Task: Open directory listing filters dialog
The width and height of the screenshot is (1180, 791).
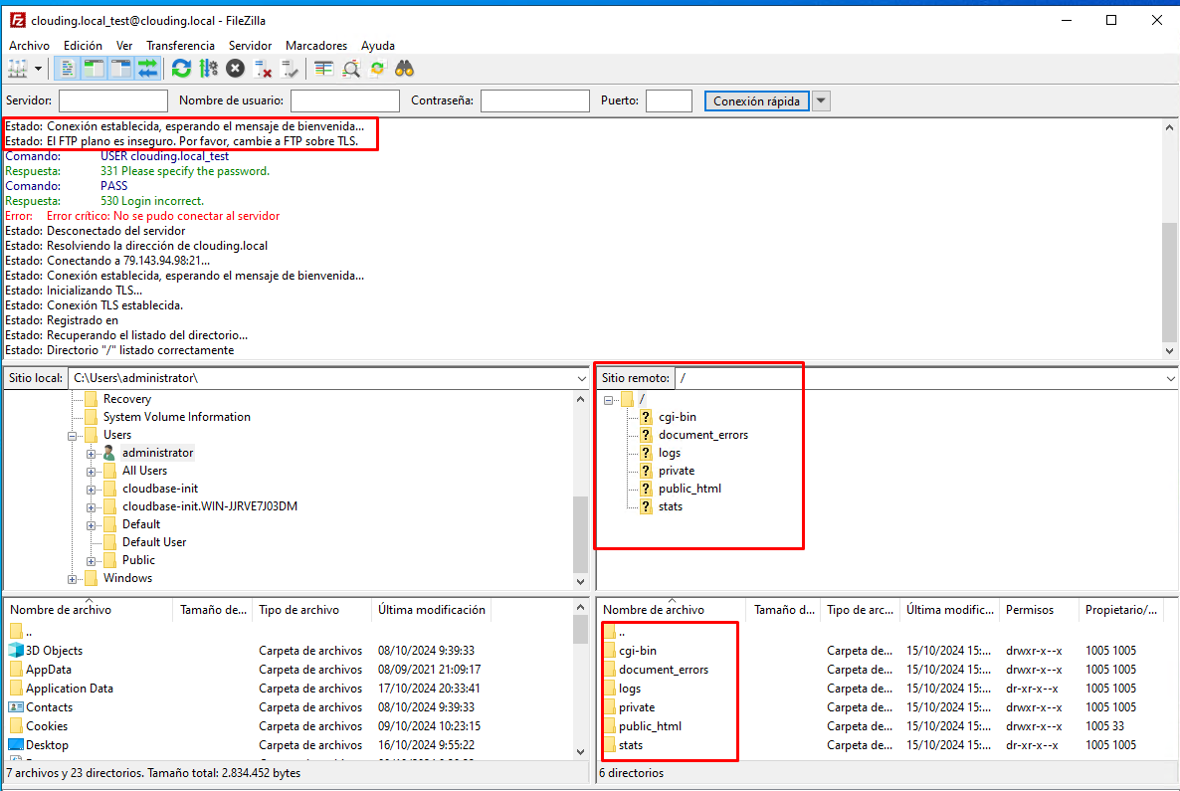Action: 323,70
